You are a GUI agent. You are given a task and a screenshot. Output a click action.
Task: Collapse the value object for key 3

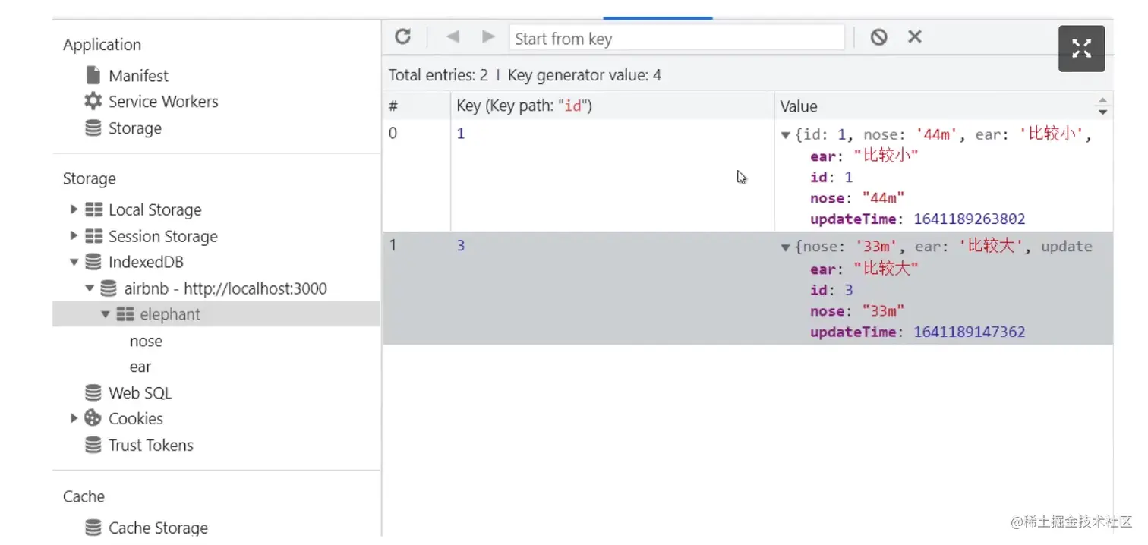pyautogui.click(x=786, y=247)
